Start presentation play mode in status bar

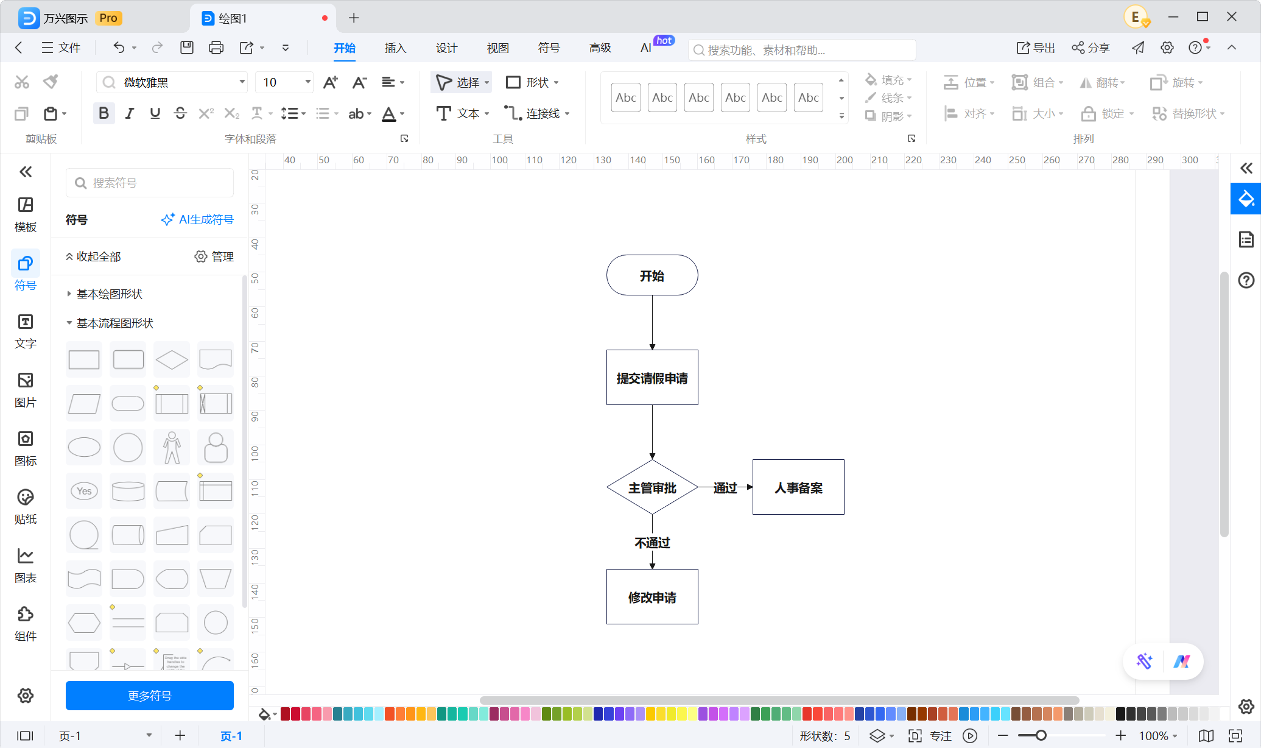click(970, 736)
